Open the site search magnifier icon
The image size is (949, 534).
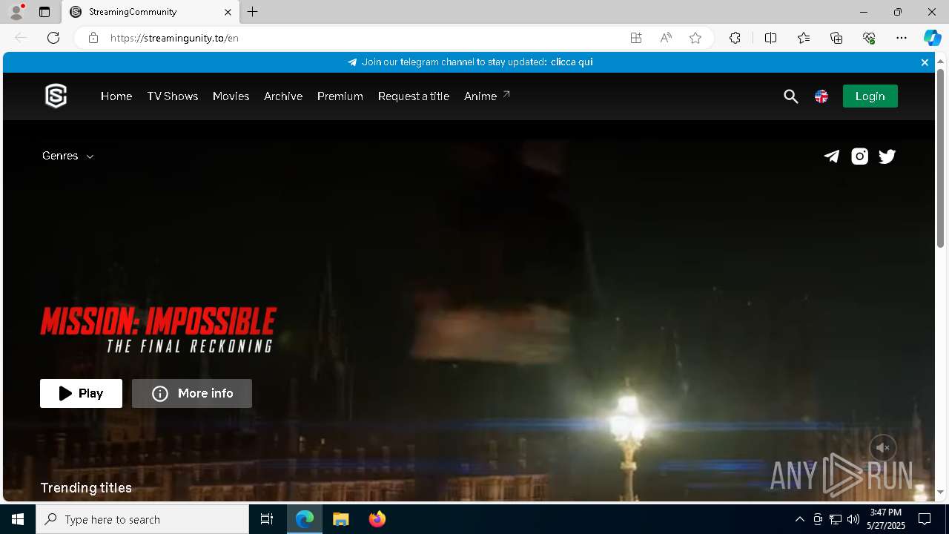pos(791,96)
